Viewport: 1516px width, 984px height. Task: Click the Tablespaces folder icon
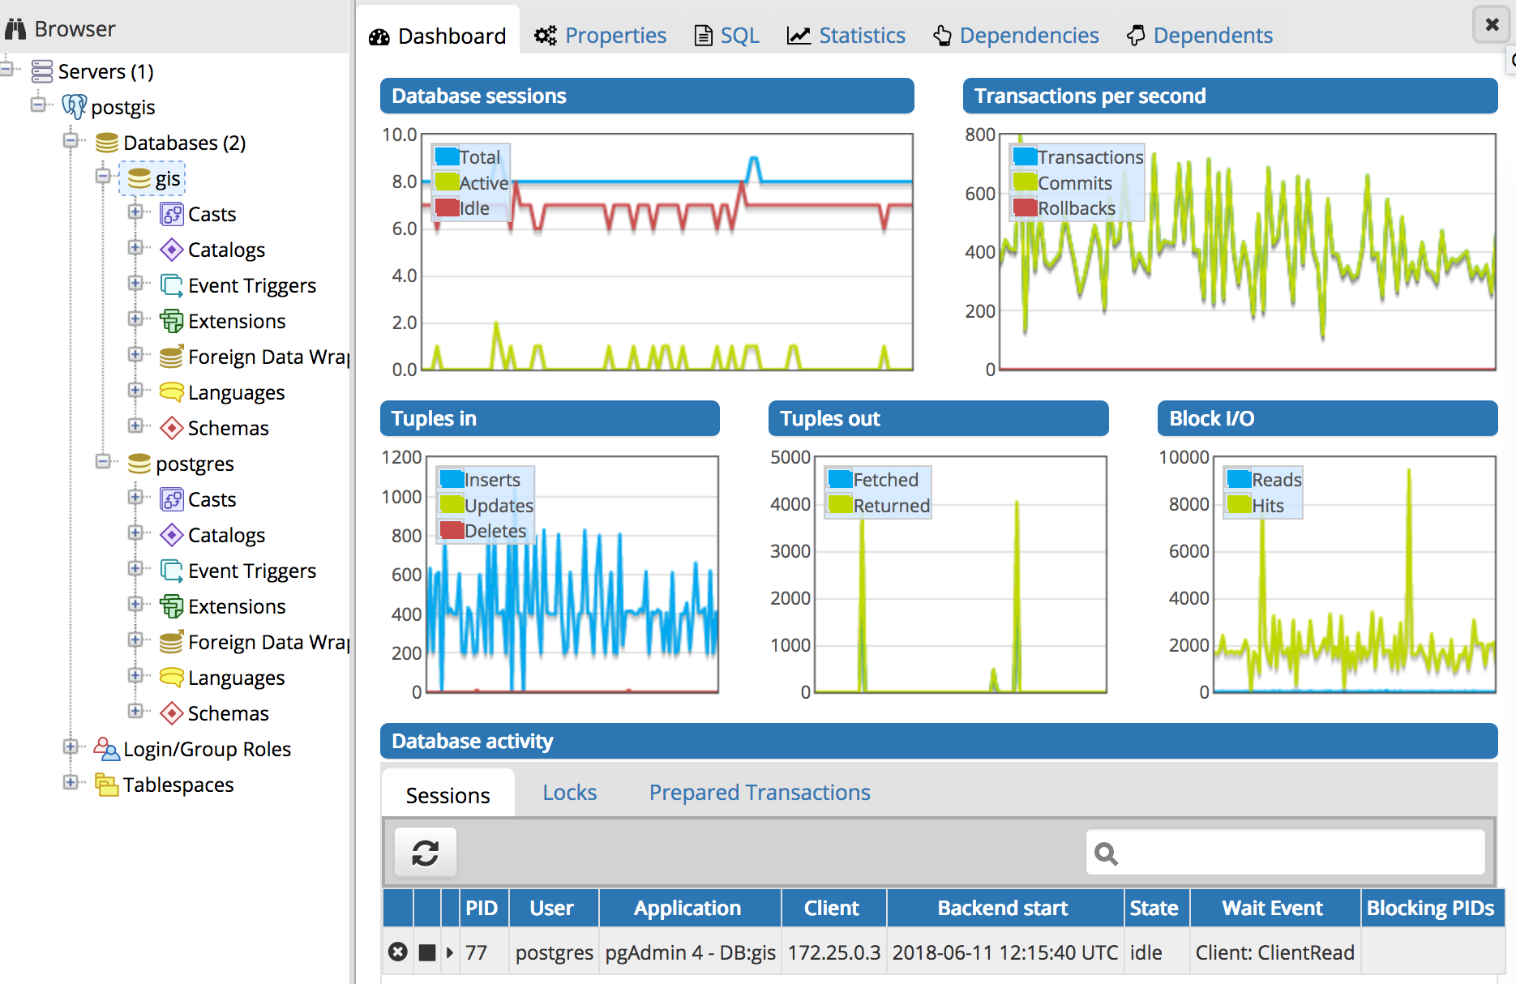tap(106, 785)
